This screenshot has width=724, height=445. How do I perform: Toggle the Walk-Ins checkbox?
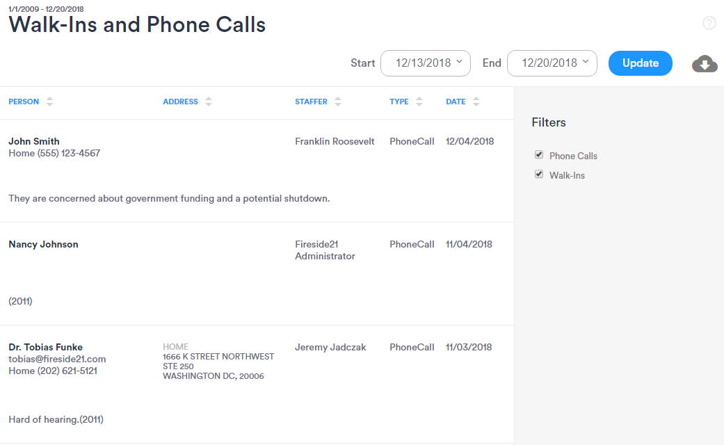(539, 175)
